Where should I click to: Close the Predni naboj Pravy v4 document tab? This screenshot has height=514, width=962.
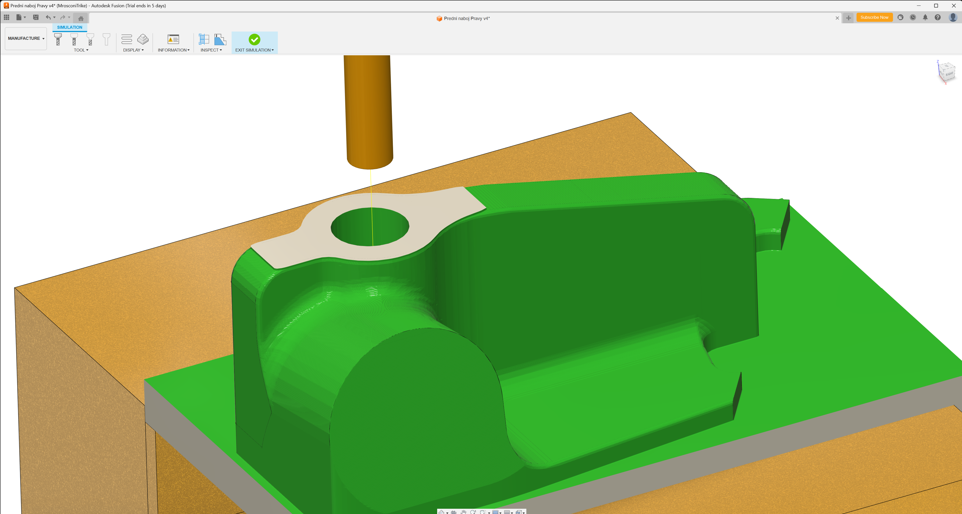[x=837, y=18]
